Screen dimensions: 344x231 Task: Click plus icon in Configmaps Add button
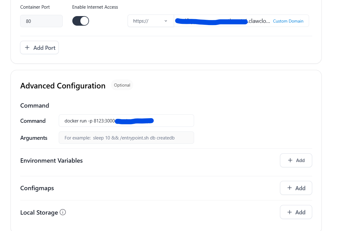[x=290, y=188]
